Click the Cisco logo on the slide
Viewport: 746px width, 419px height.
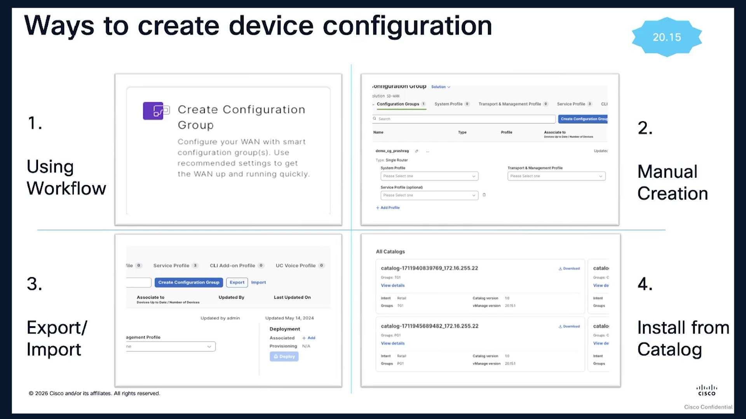coord(707,390)
